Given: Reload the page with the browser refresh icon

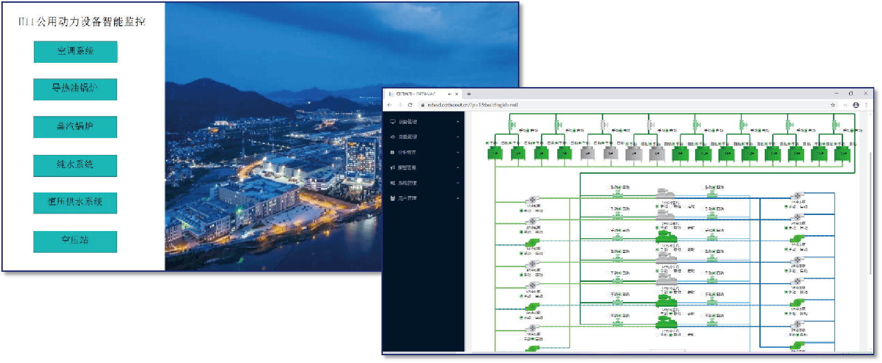Looking at the screenshot, I should point(410,105).
